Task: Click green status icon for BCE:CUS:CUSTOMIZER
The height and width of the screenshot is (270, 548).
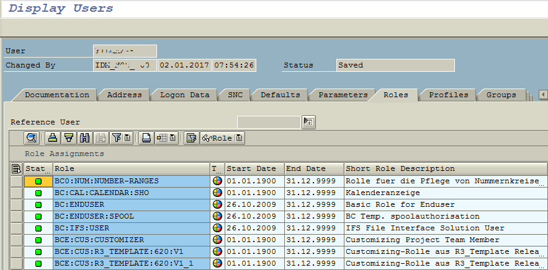Action: pos(38,240)
